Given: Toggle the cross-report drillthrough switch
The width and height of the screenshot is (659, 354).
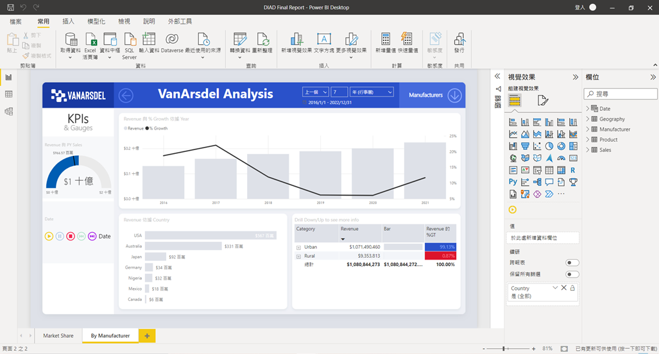Looking at the screenshot, I should [572, 262].
